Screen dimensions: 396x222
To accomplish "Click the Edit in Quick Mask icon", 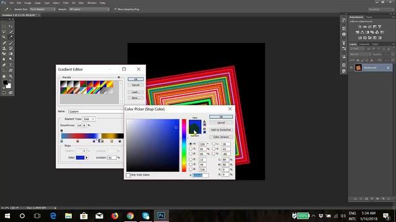I will 4,92.
